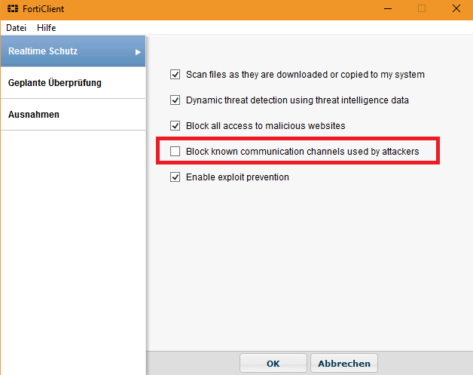Close the FortiClient window
The image size is (473, 375).
[456, 9]
